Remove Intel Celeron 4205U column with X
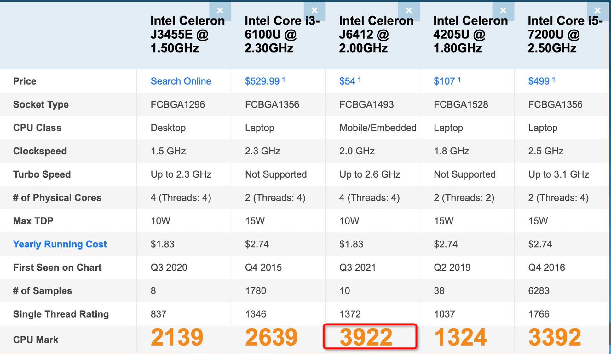The image size is (611, 354). click(x=503, y=11)
